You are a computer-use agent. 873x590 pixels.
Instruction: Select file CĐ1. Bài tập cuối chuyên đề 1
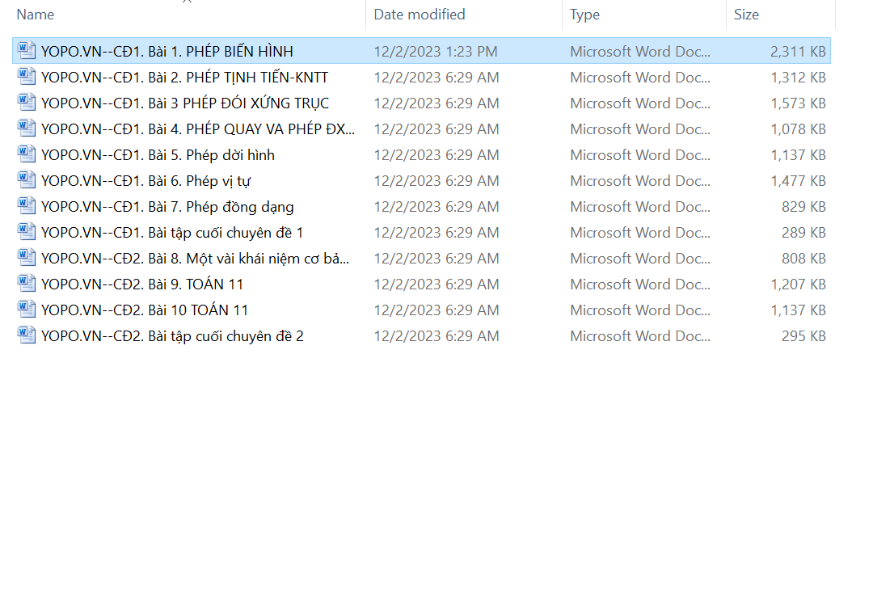coord(172,233)
